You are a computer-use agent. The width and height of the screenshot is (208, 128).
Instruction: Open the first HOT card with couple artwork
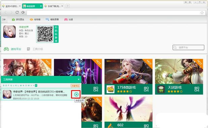pyautogui.click(x=27, y=67)
